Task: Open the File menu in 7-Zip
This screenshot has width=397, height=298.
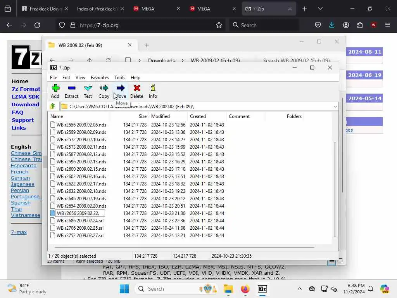Action: (x=54, y=78)
